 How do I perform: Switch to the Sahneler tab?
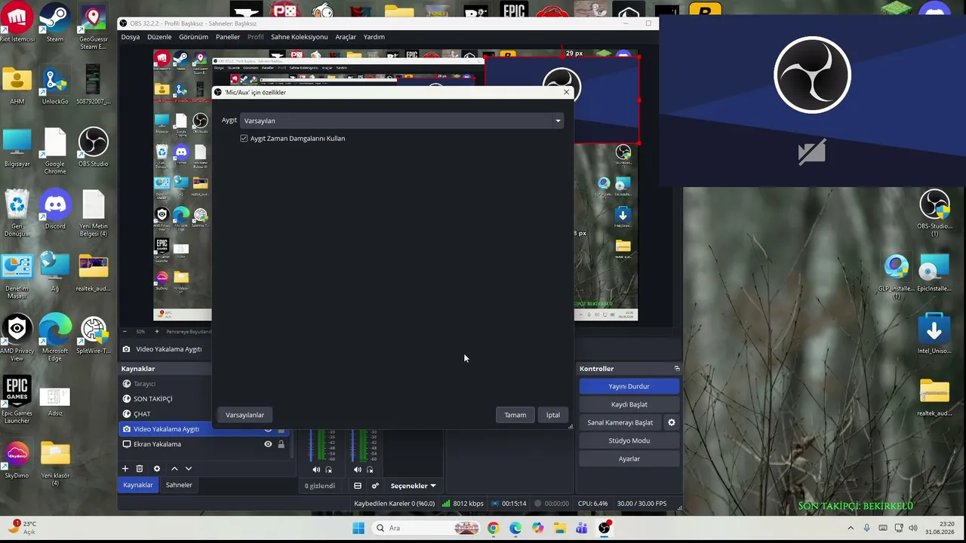(179, 485)
